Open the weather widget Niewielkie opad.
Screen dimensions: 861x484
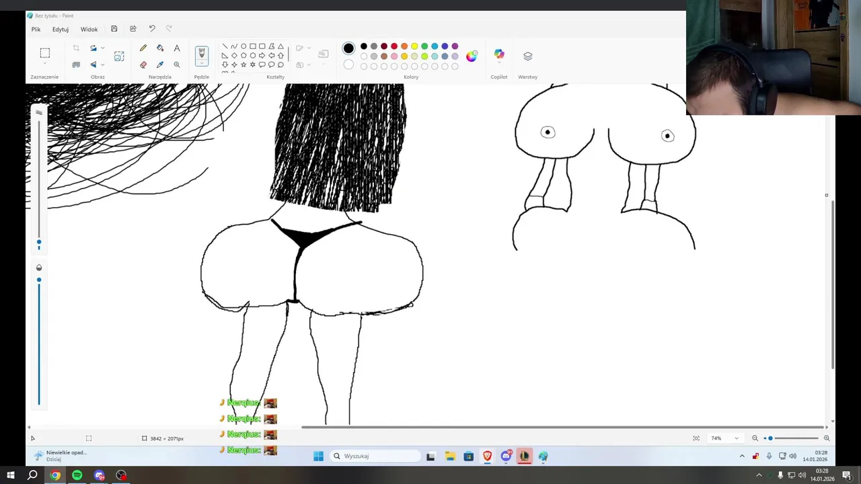(x=62, y=455)
